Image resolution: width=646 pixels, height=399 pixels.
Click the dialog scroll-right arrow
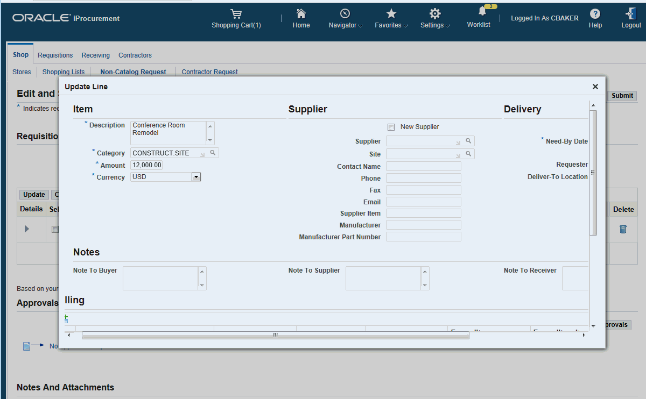(x=585, y=336)
